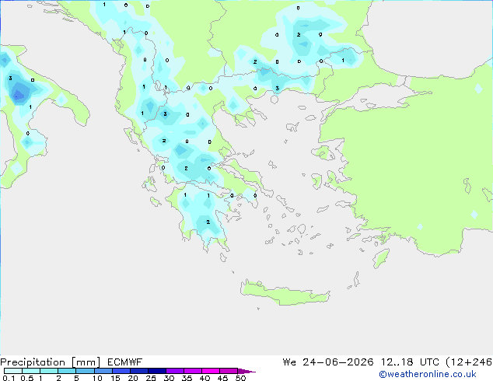The image size is (493, 381).
Task: Select the 30–35 mm purple legend swatch
Action: [174, 371]
